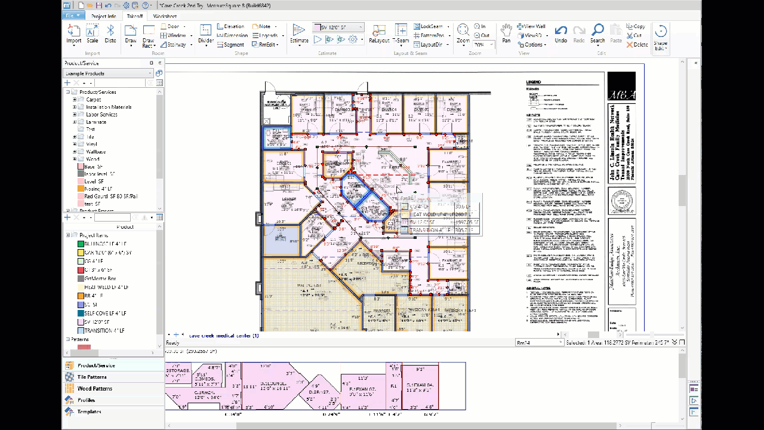Open the Example Products dropdown

107,73
